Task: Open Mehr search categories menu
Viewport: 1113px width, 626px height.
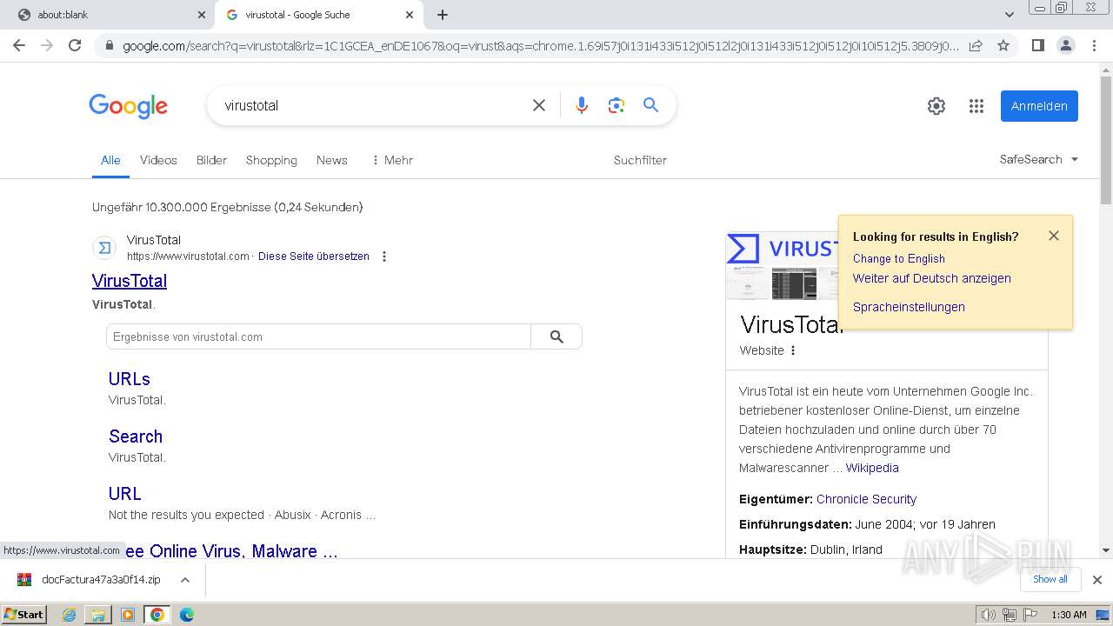Action: (392, 160)
